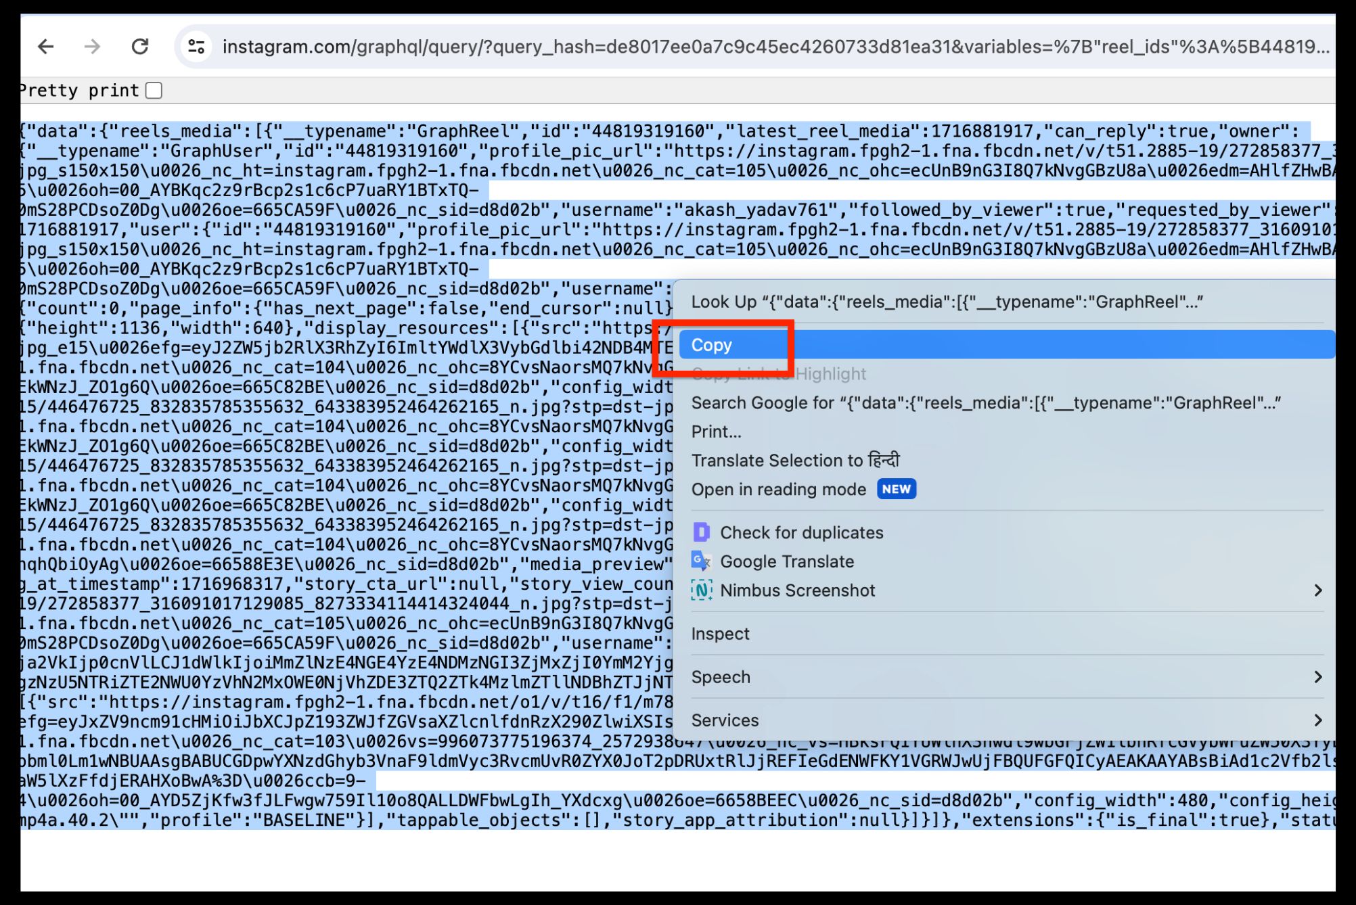The height and width of the screenshot is (905, 1356).
Task: Select Open in reading mode
Action: coord(1007,490)
